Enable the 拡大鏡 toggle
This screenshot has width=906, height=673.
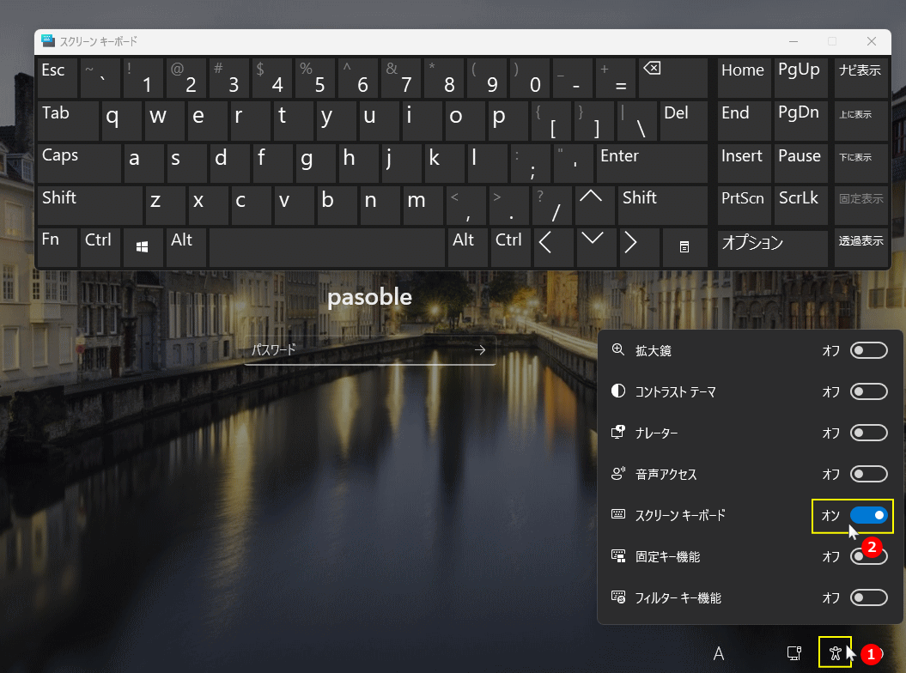pos(868,350)
